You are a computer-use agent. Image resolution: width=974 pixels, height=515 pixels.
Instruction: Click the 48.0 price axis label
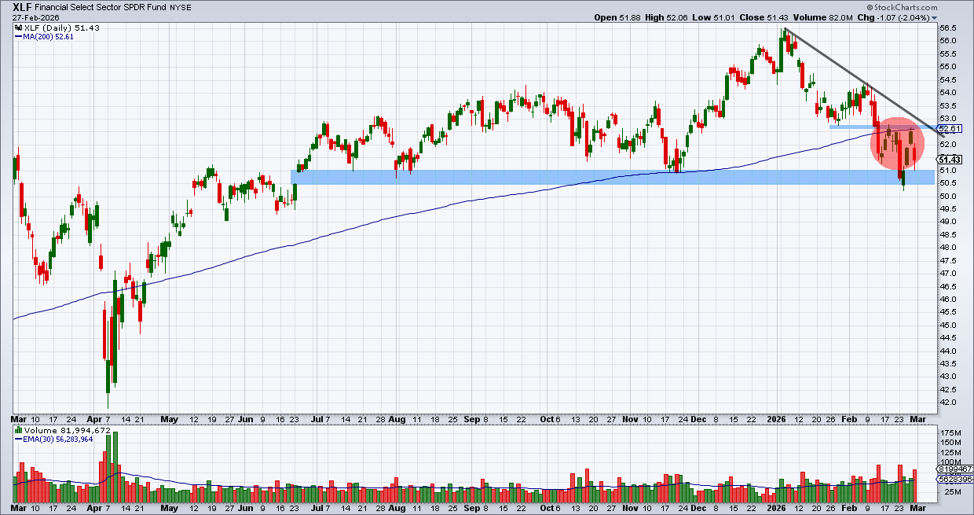(947, 248)
